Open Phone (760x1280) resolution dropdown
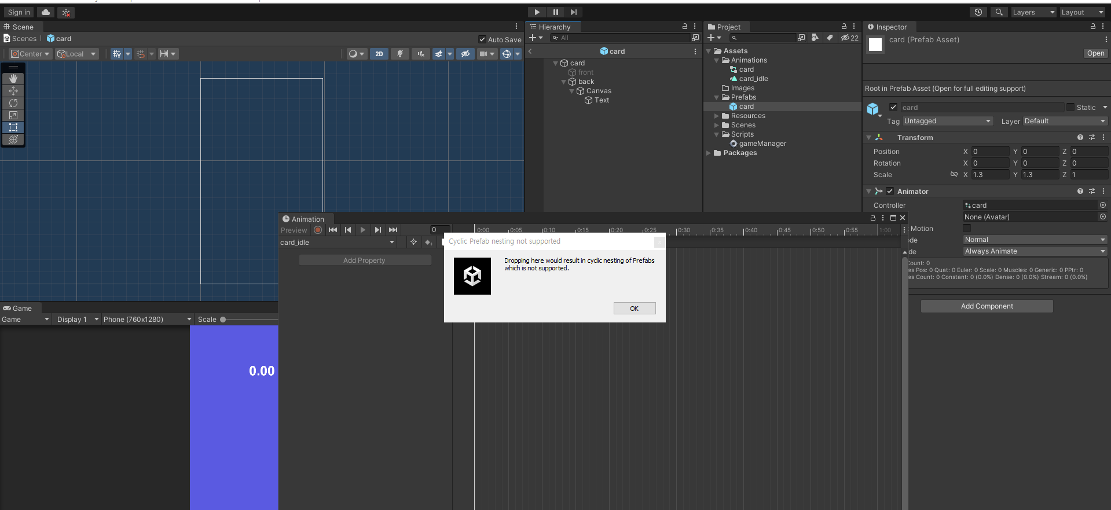 point(148,319)
